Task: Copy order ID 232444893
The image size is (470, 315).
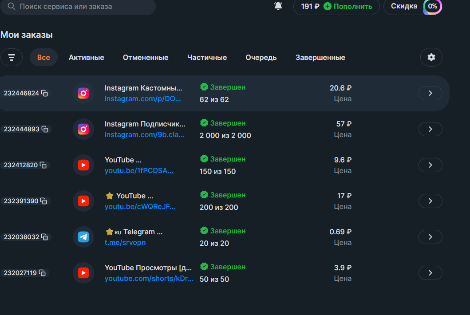Action: click(x=45, y=129)
